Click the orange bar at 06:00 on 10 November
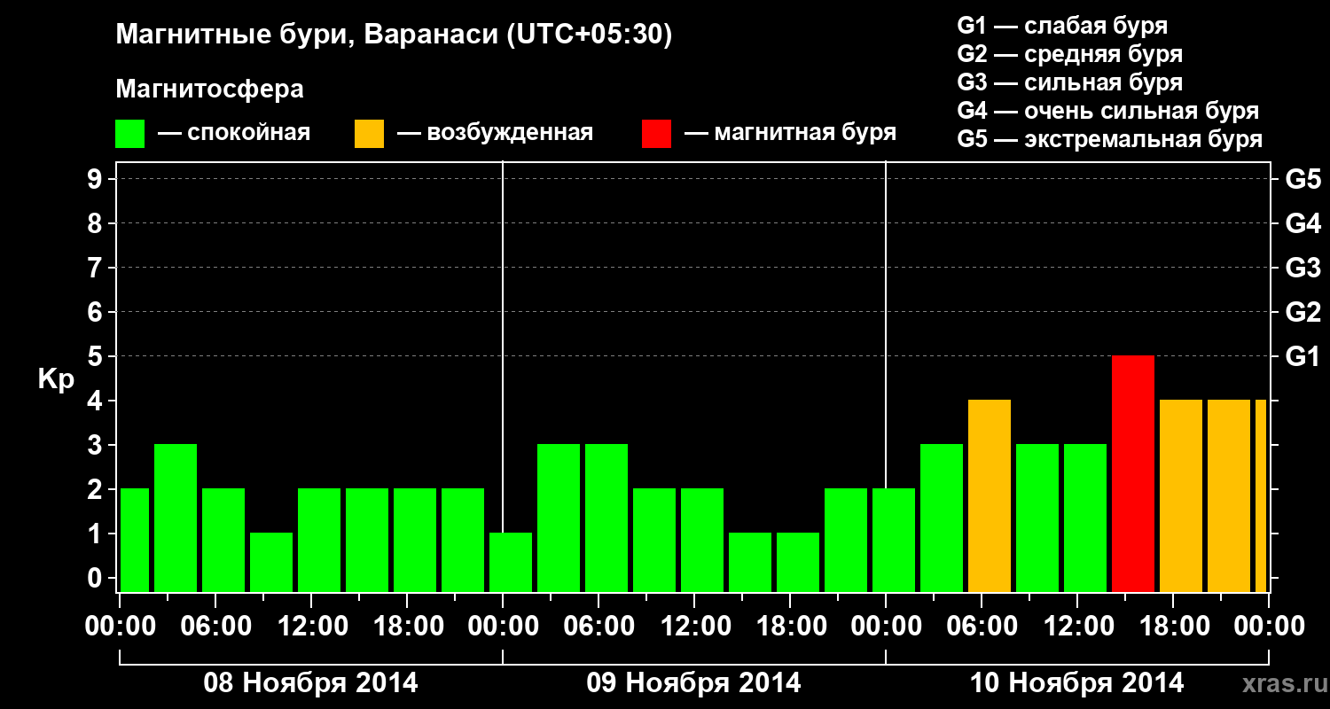The width and height of the screenshot is (1330, 709). click(x=990, y=495)
